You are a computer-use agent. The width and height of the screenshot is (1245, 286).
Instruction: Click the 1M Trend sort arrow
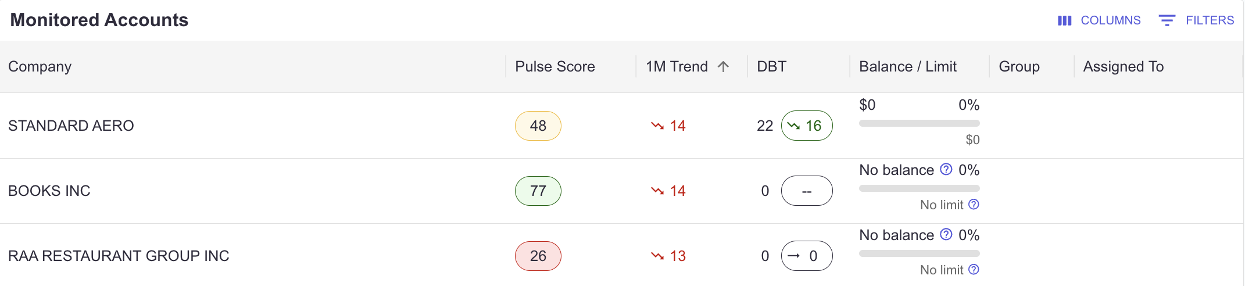pyautogui.click(x=723, y=66)
